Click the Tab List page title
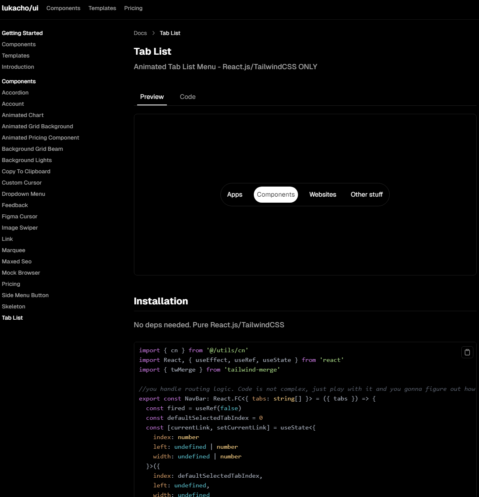 click(x=152, y=51)
